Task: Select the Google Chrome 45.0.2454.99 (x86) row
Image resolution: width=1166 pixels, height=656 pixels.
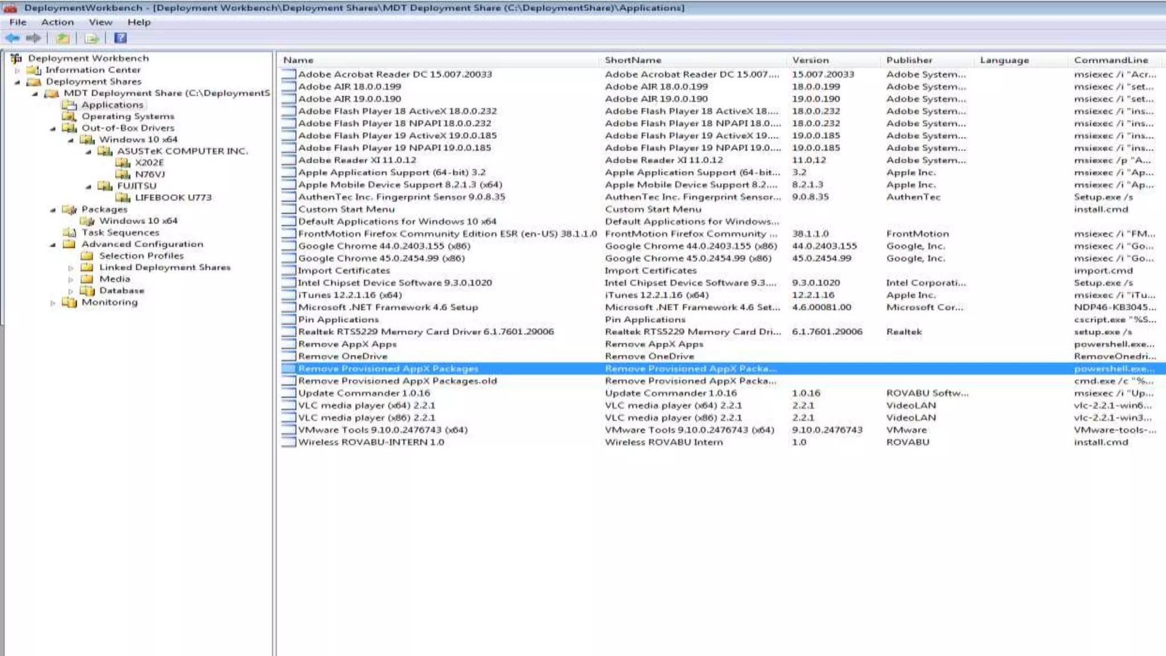Action: tap(722, 259)
